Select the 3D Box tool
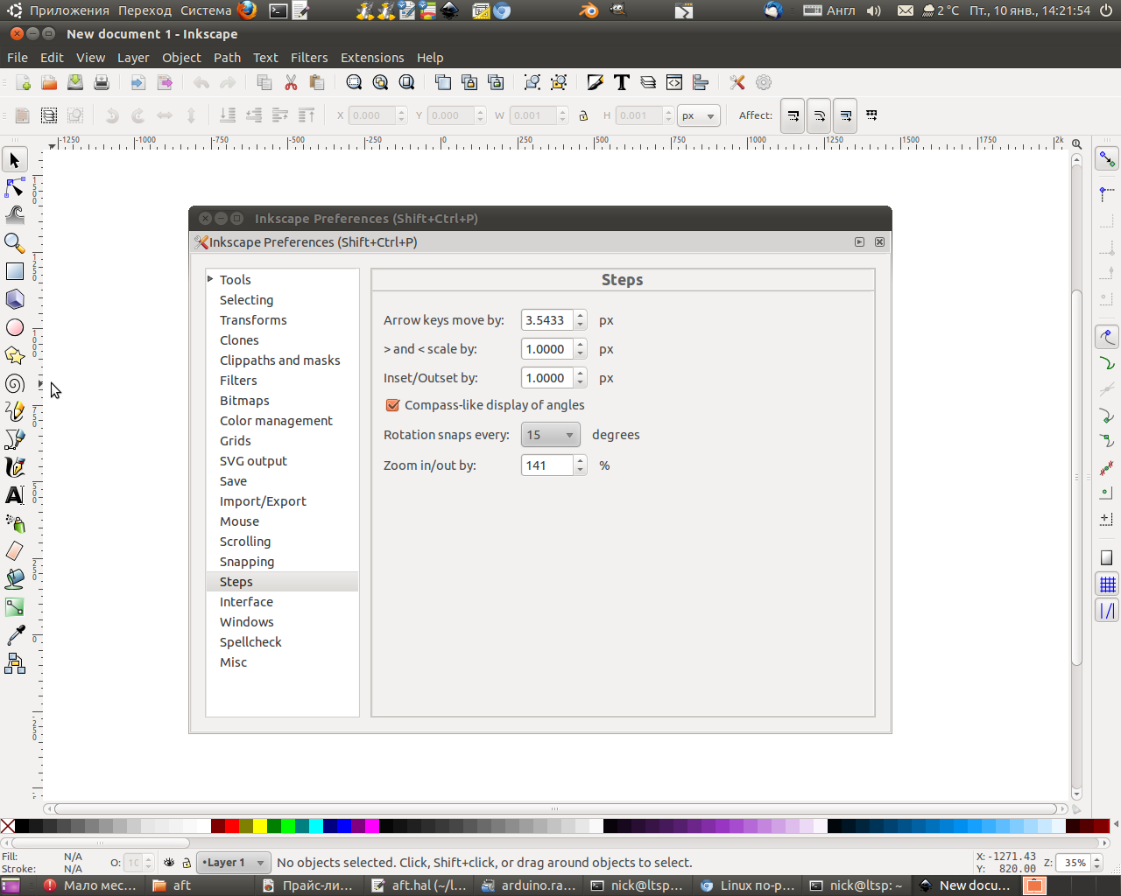 pyautogui.click(x=15, y=299)
